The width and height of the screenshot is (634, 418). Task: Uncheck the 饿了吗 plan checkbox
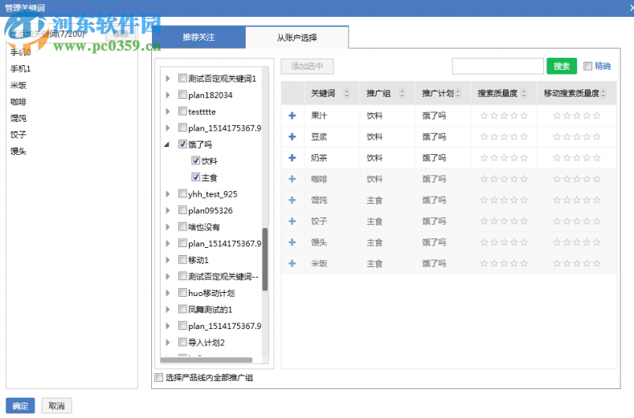[x=182, y=144]
